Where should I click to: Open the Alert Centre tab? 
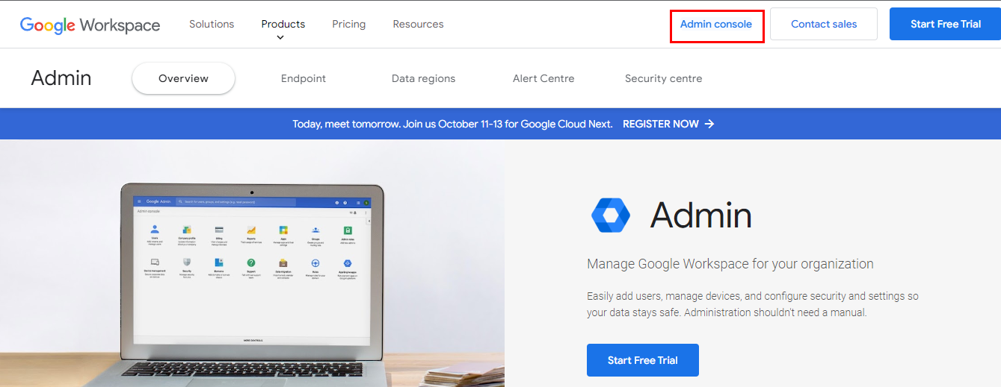543,78
